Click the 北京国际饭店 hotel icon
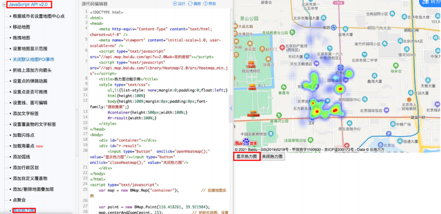This screenshot has height=214, width=441. tap(387, 110)
